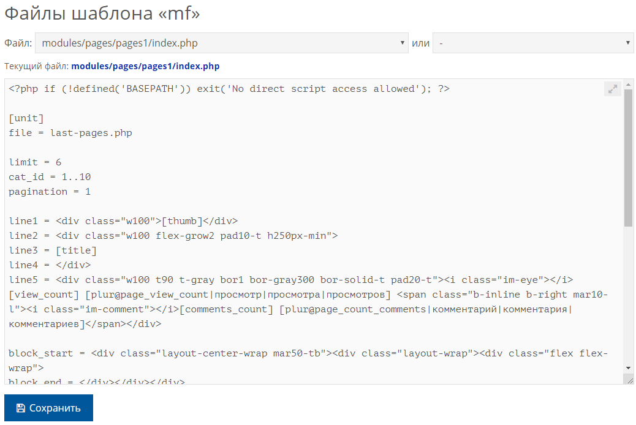Click the 'file = last-pages.php' line

pyautogui.click(x=70, y=133)
